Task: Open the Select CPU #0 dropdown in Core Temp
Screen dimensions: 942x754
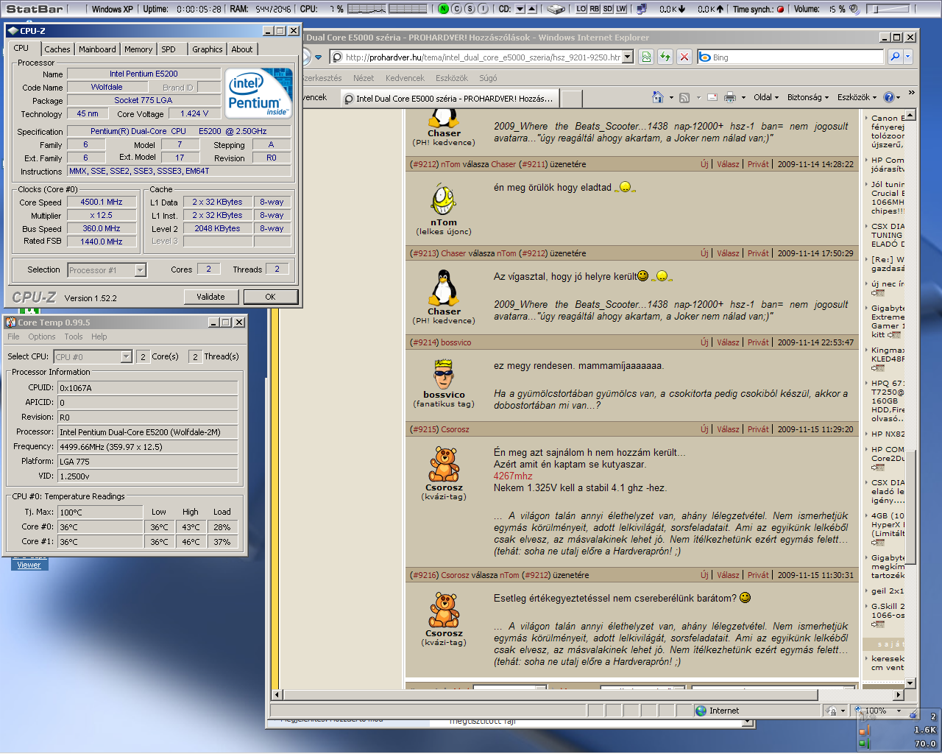Action: tap(93, 357)
